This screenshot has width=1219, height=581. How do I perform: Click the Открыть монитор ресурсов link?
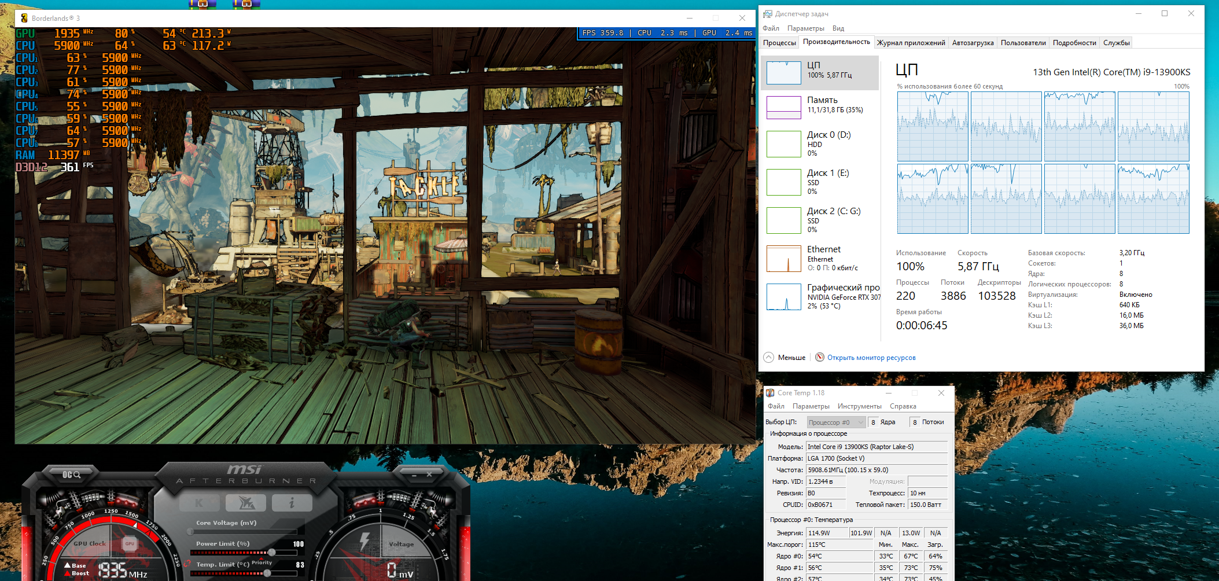click(871, 358)
